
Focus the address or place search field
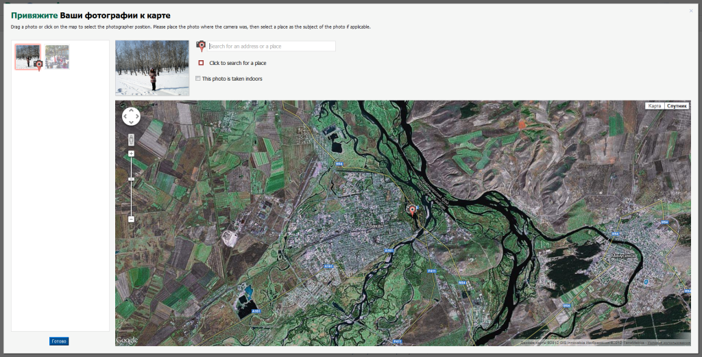pos(271,47)
